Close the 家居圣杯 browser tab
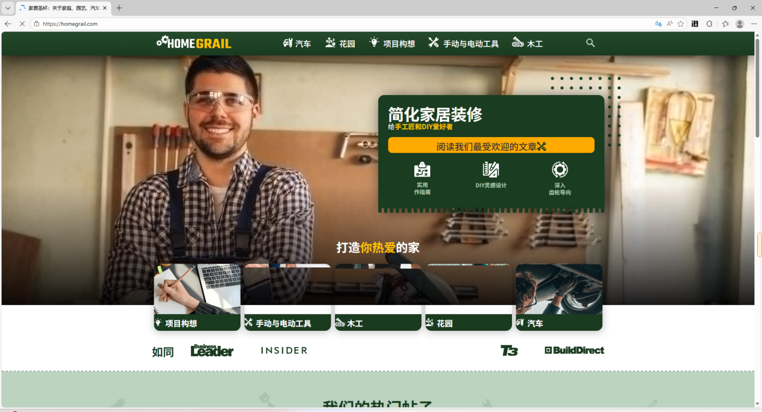The image size is (762, 412). pyautogui.click(x=105, y=8)
